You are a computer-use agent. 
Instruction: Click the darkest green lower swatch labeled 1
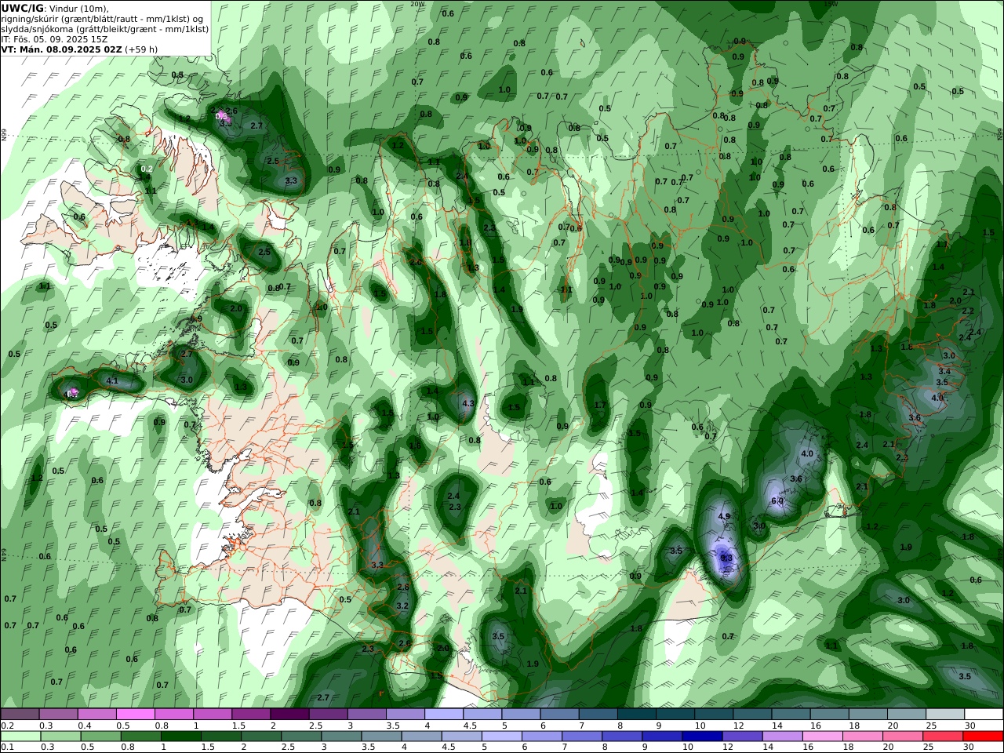pyautogui.click(x=182, y=737)
